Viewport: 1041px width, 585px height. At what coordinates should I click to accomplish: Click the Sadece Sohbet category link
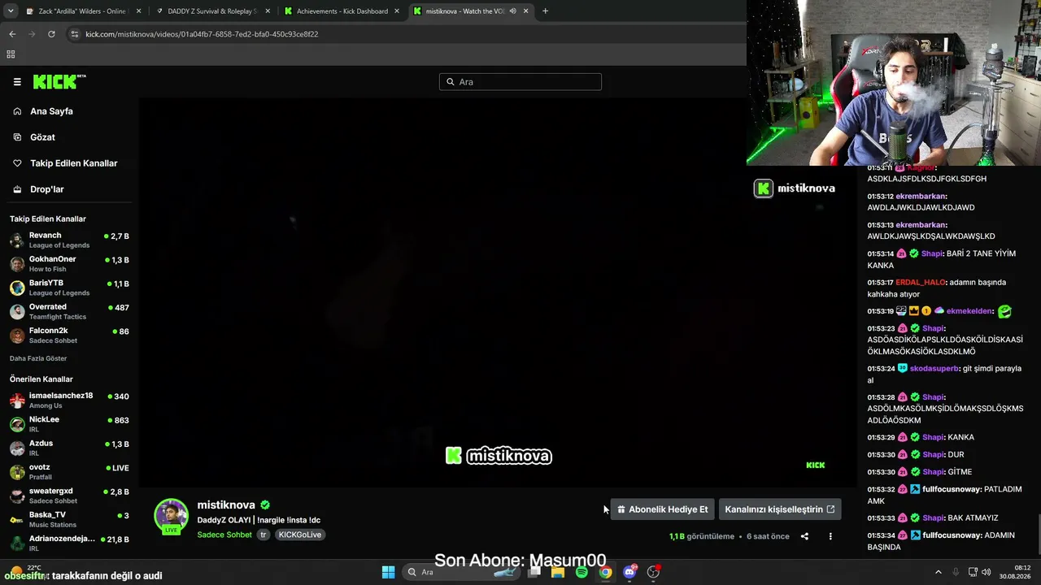(x=224, y=535)
